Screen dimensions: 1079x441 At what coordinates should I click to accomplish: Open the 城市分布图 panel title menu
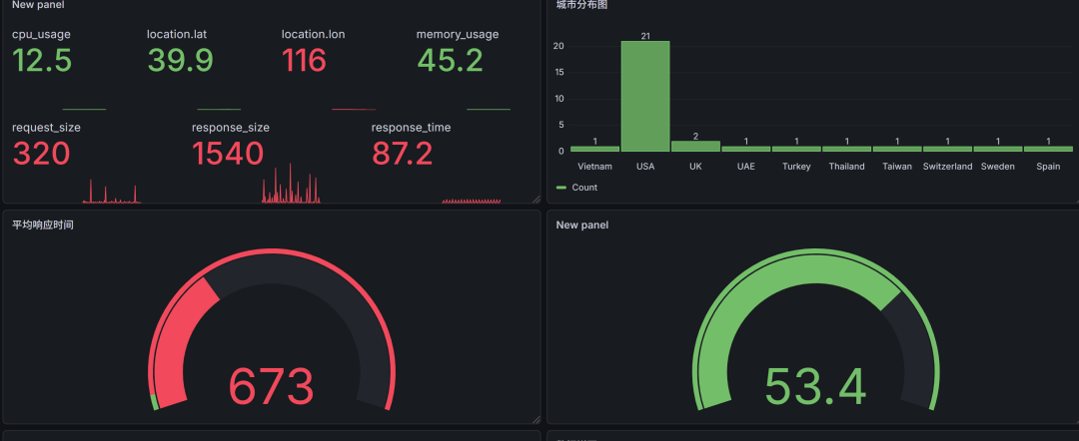click(581, 5)
